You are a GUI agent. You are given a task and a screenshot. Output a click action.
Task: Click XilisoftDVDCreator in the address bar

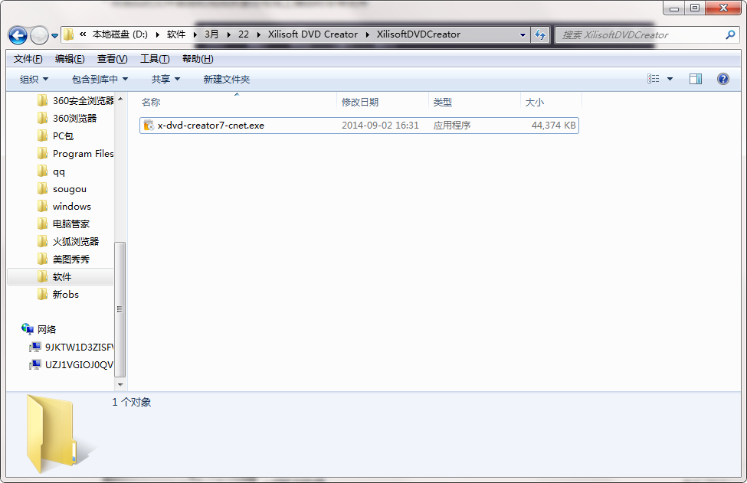point(418,34)
